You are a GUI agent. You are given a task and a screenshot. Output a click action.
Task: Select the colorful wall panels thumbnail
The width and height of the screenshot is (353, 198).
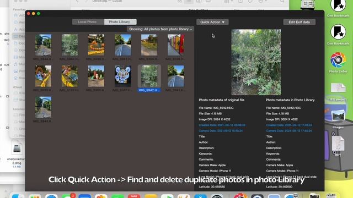click(x=176, y=45)
